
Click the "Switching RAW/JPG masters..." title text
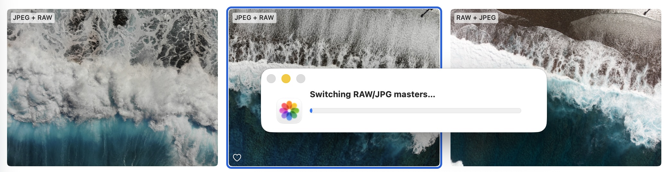372,94
